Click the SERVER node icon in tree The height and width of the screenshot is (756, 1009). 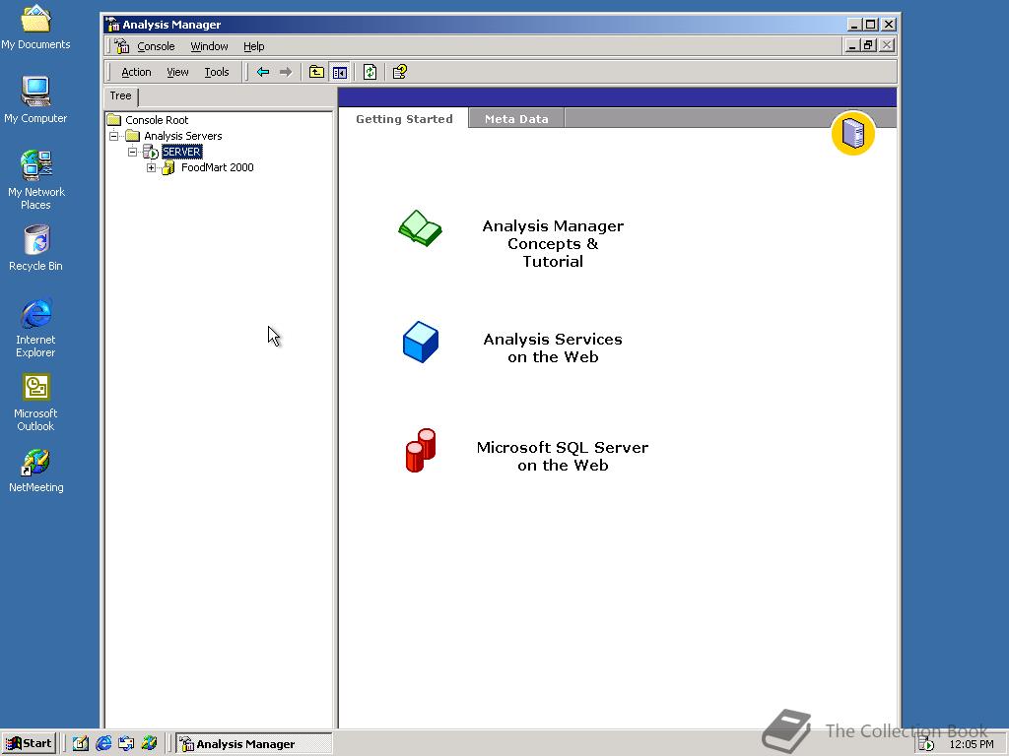click(151, 152)
